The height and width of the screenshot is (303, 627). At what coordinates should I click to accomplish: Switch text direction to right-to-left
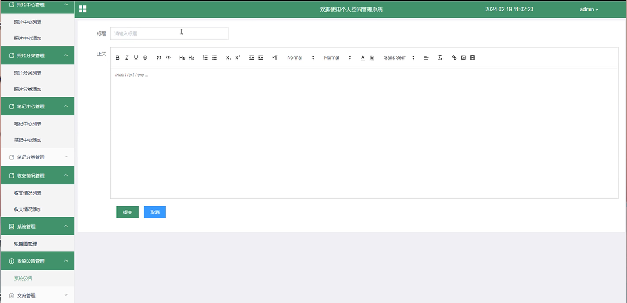(275, 58)
